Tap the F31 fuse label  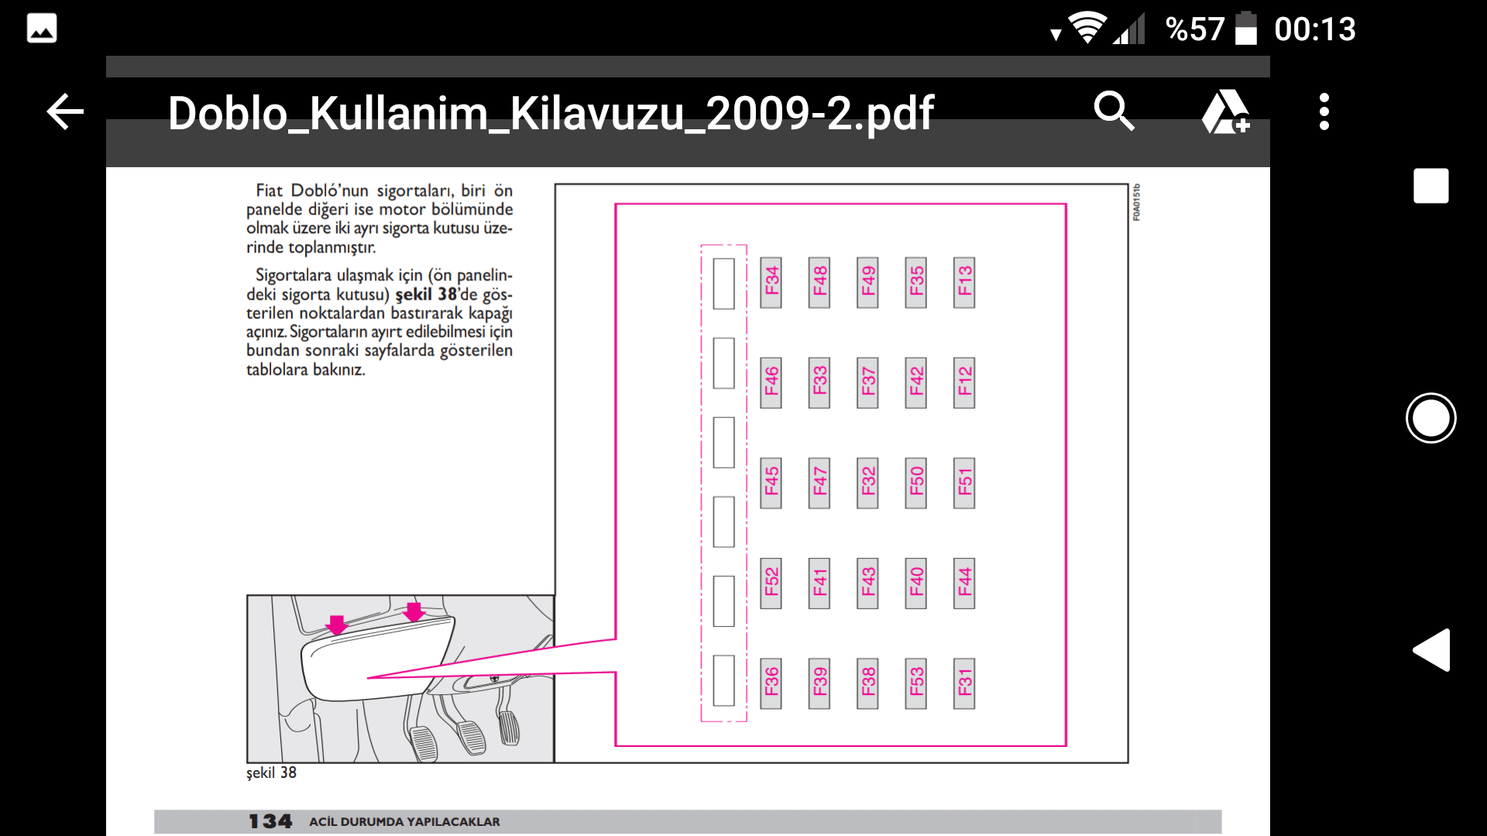[964, 684]
